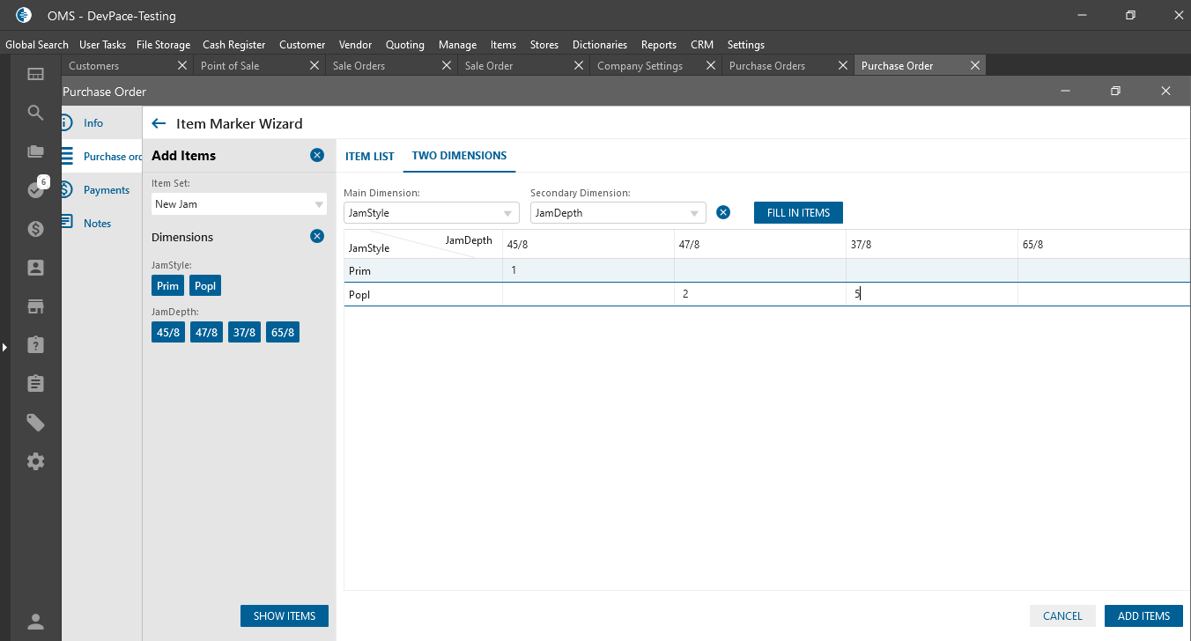Toggle the Prim JamStyle chip
This screenshot has height=641, width=1191.
pyautogui.click(x=167, y=286)
